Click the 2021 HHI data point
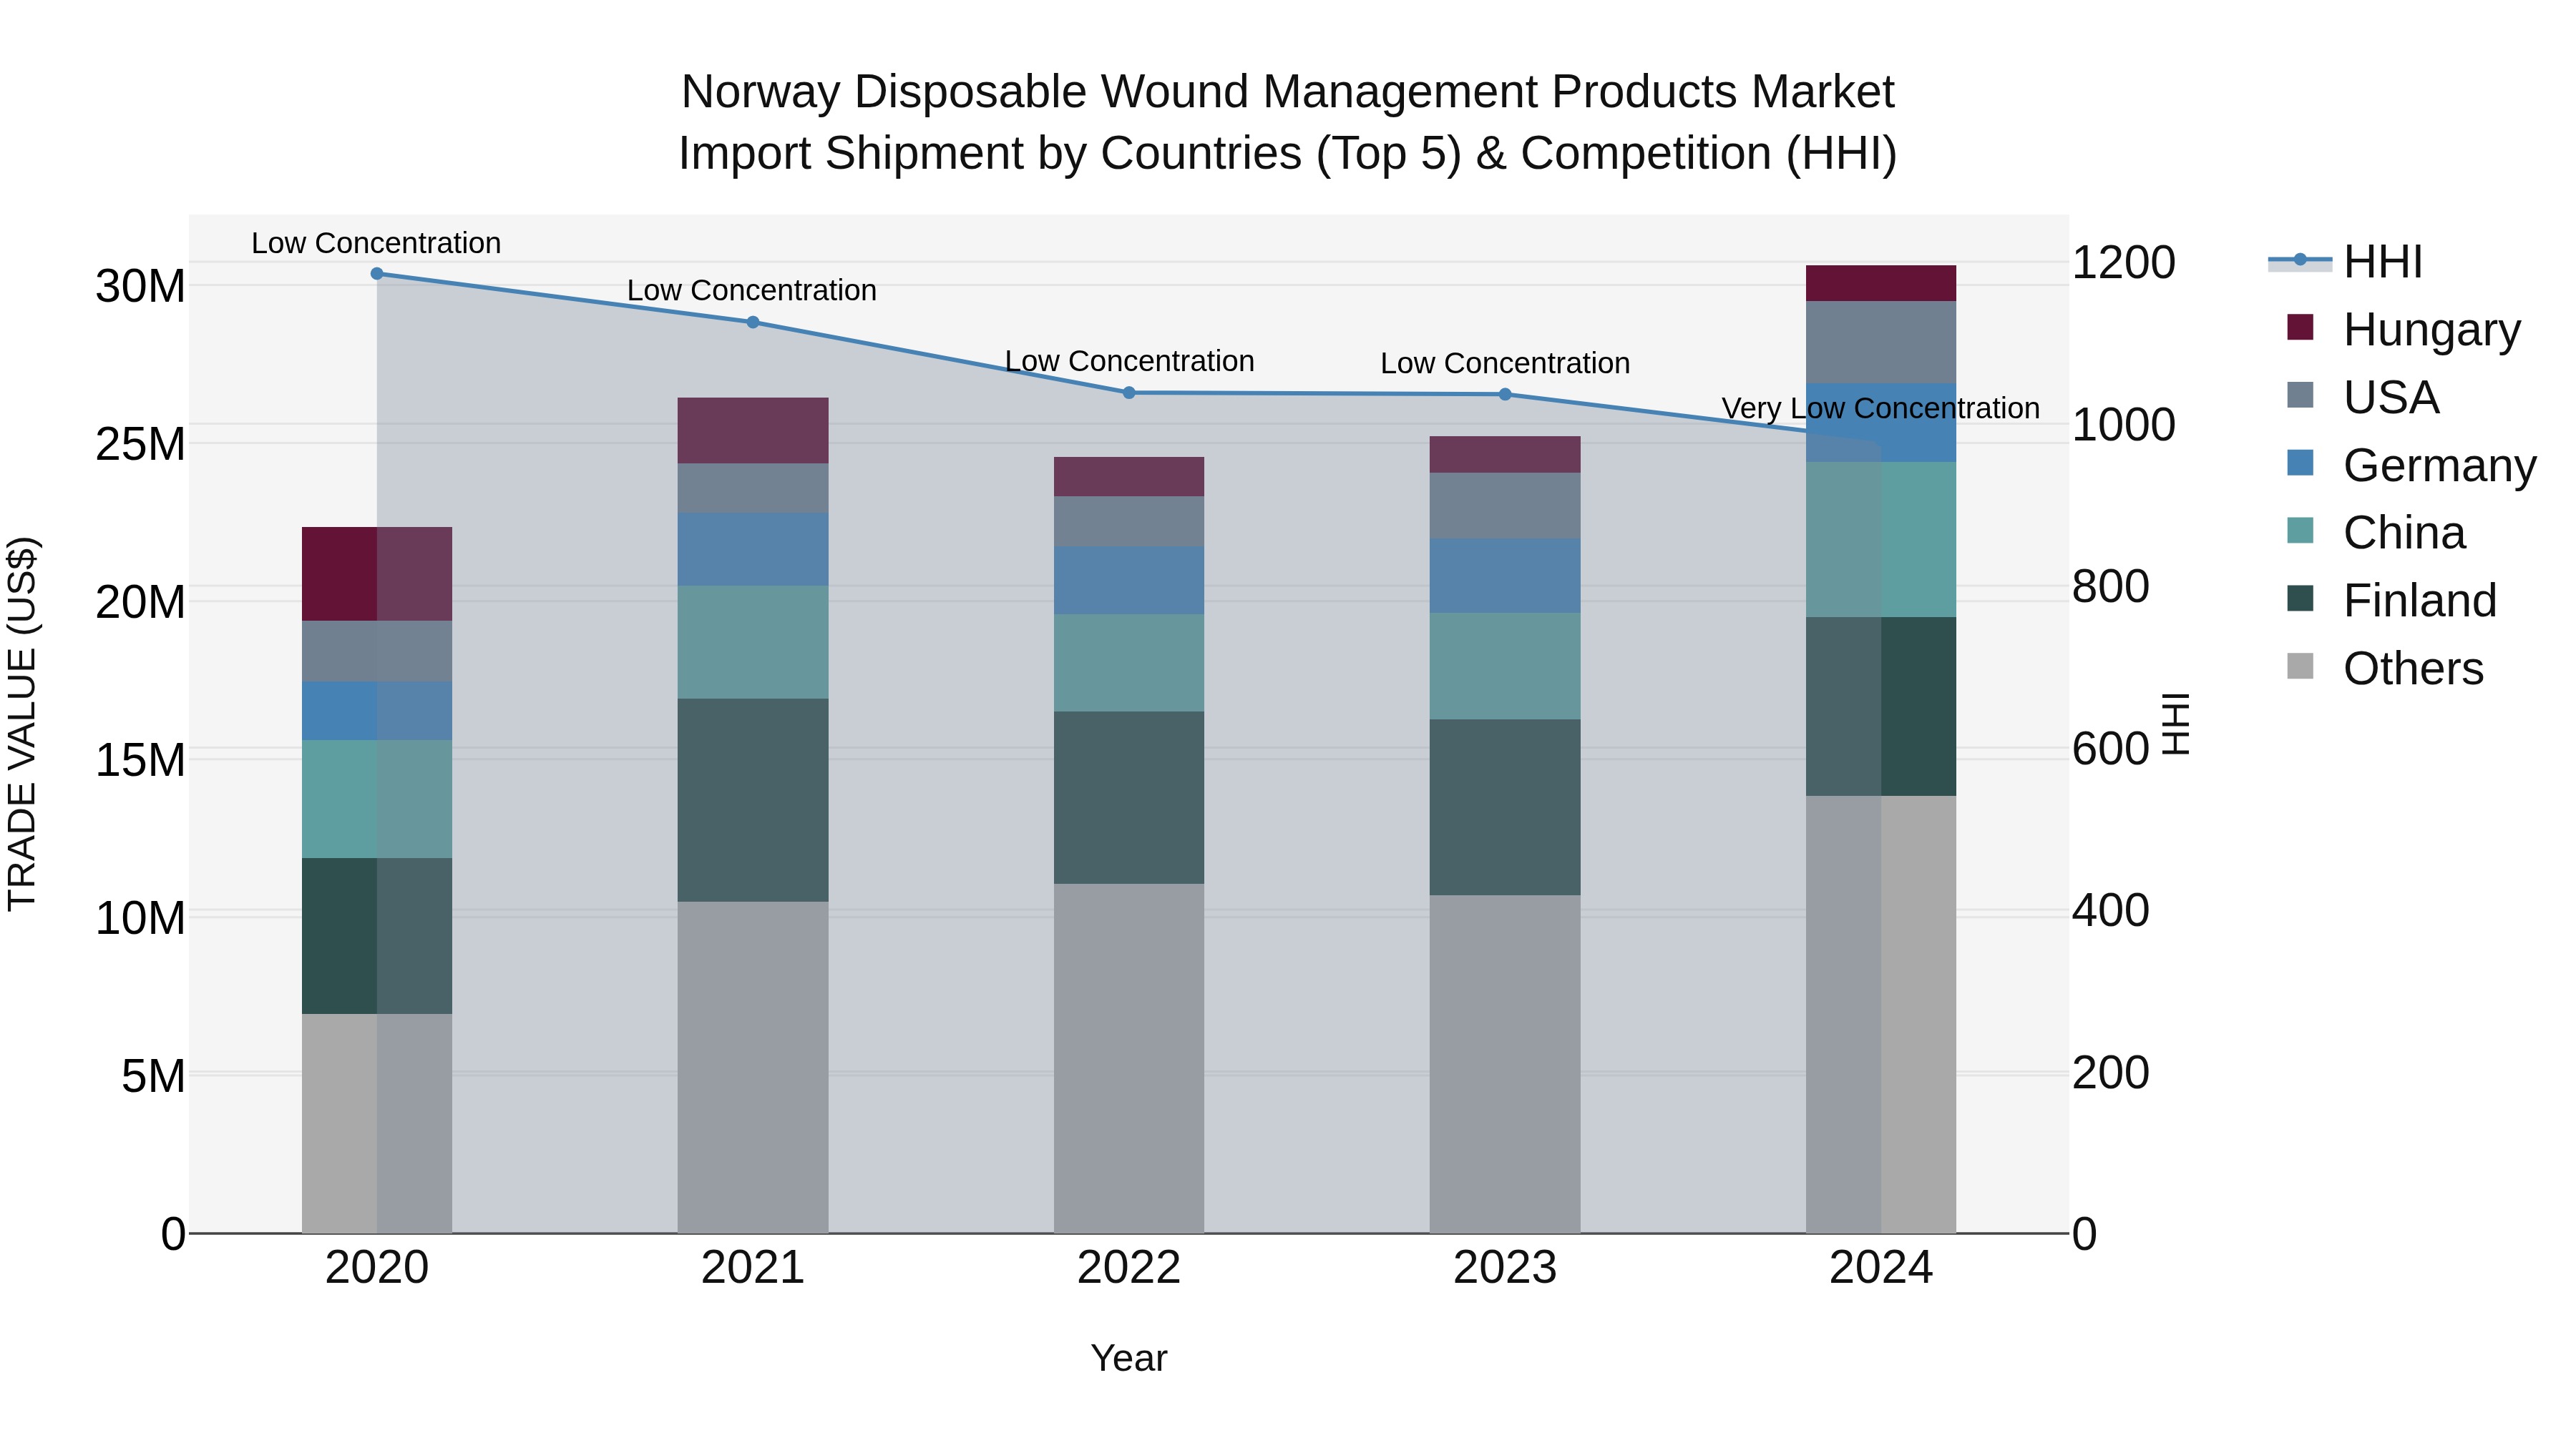The image size is (2576, 1448). 753,322
